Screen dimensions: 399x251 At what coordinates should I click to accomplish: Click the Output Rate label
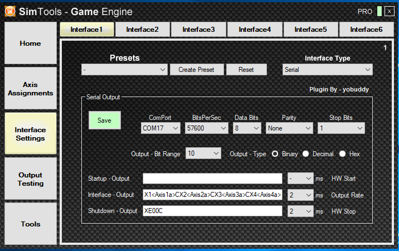pos(347,195)
